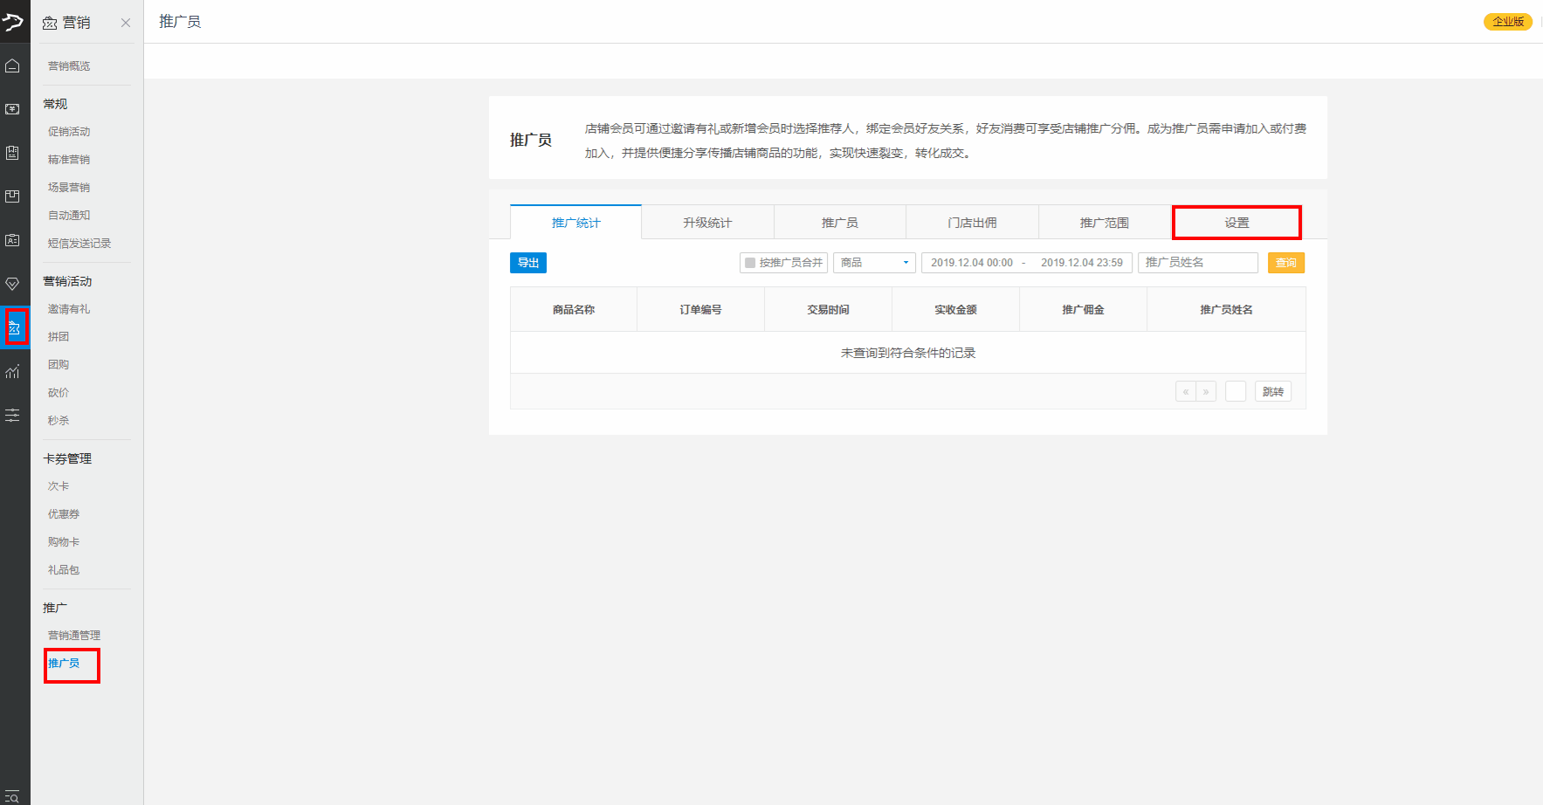Open the yen cashier icon in sidebar

(x=13, y=109)
